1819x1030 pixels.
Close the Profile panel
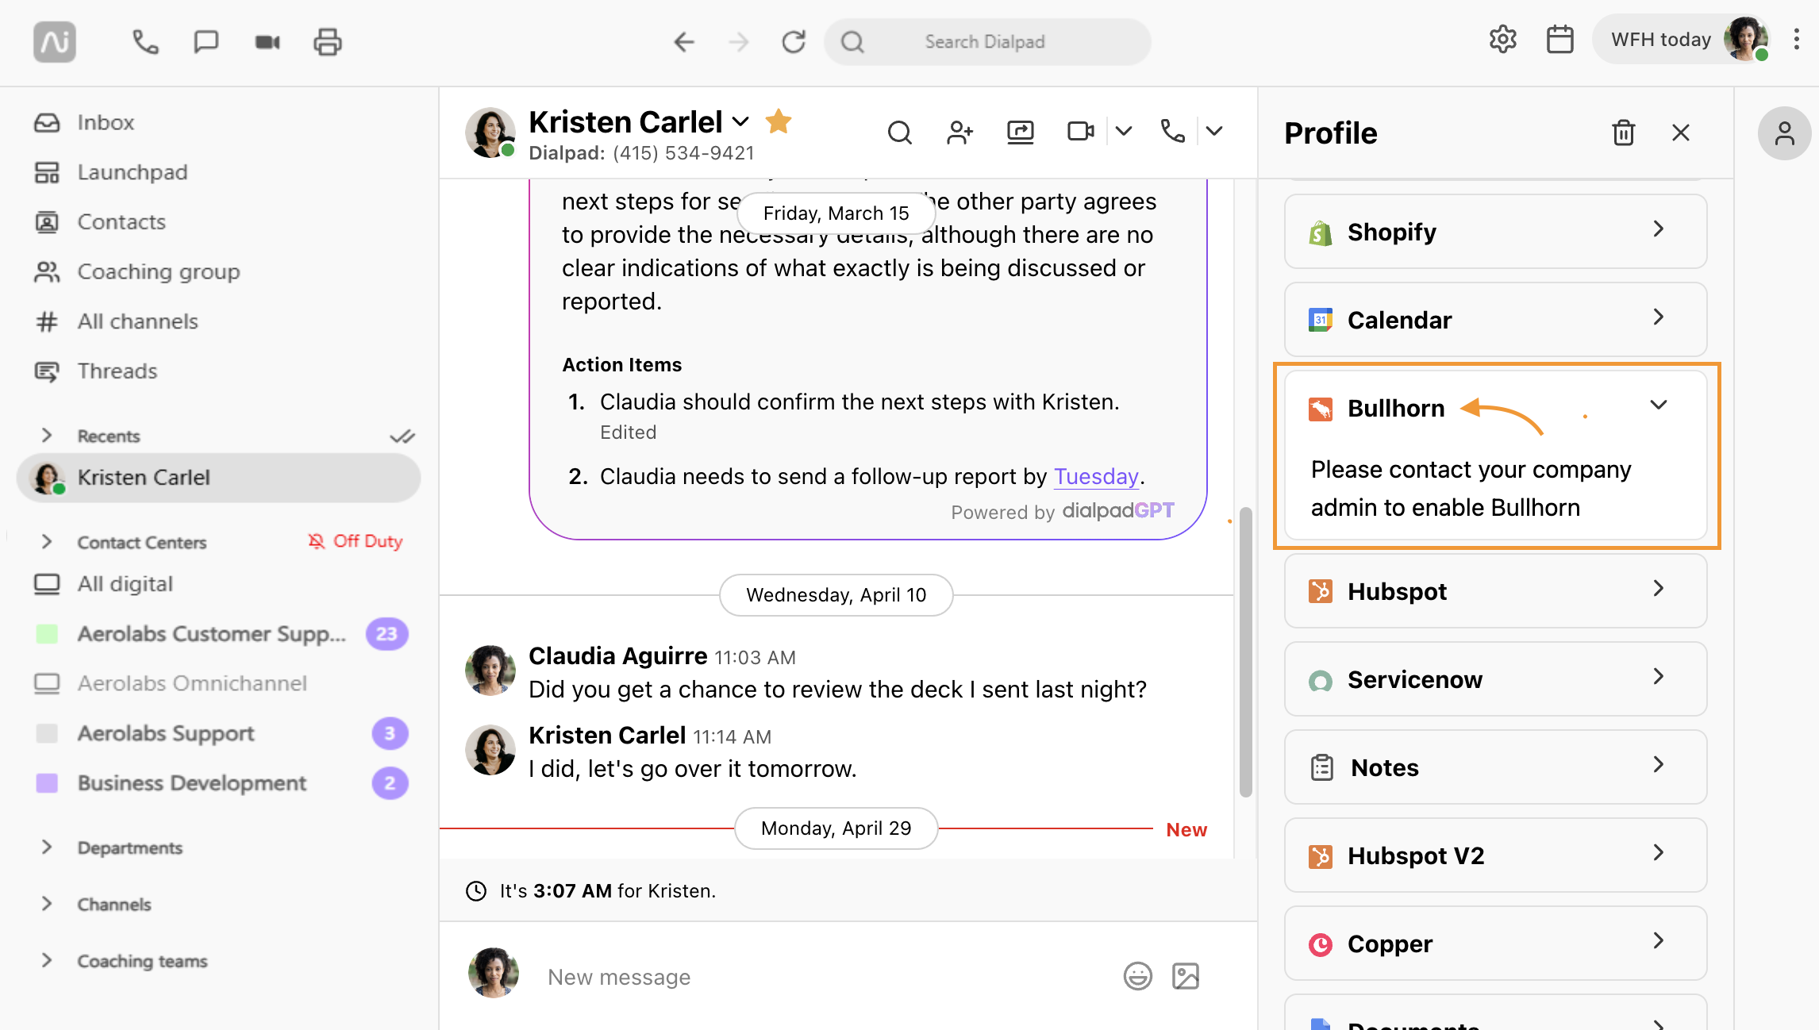tap(1681, 133)
